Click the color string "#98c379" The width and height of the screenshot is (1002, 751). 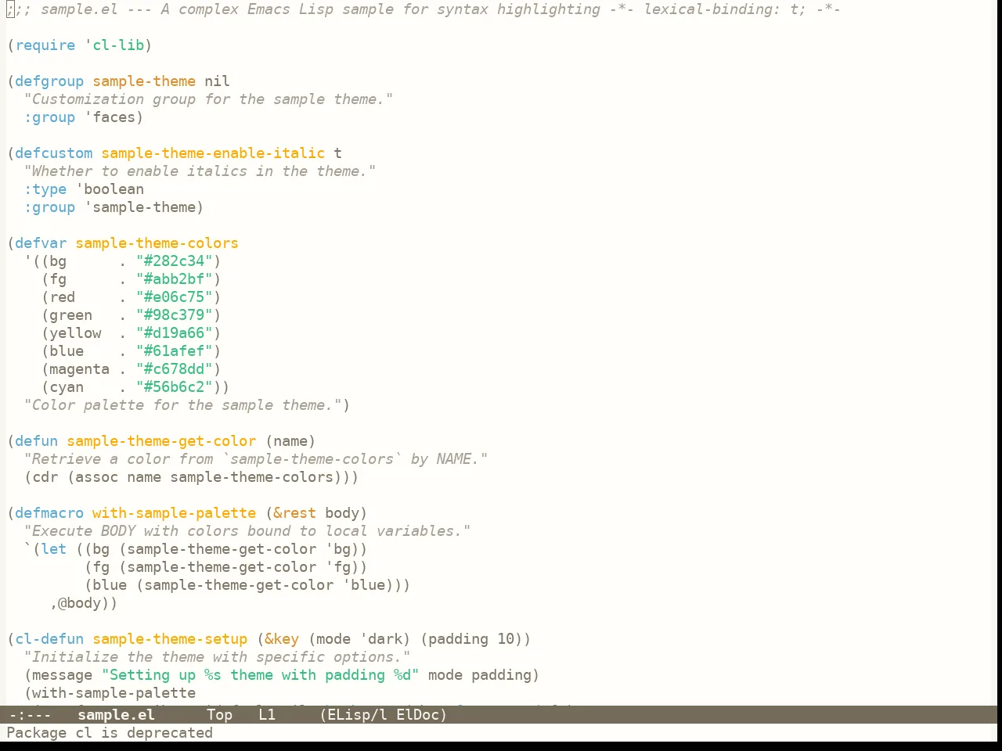175,315
